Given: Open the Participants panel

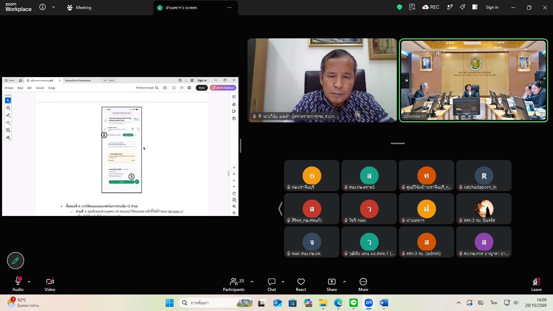Looking at the screenshot, I should [x=234, y=284].
